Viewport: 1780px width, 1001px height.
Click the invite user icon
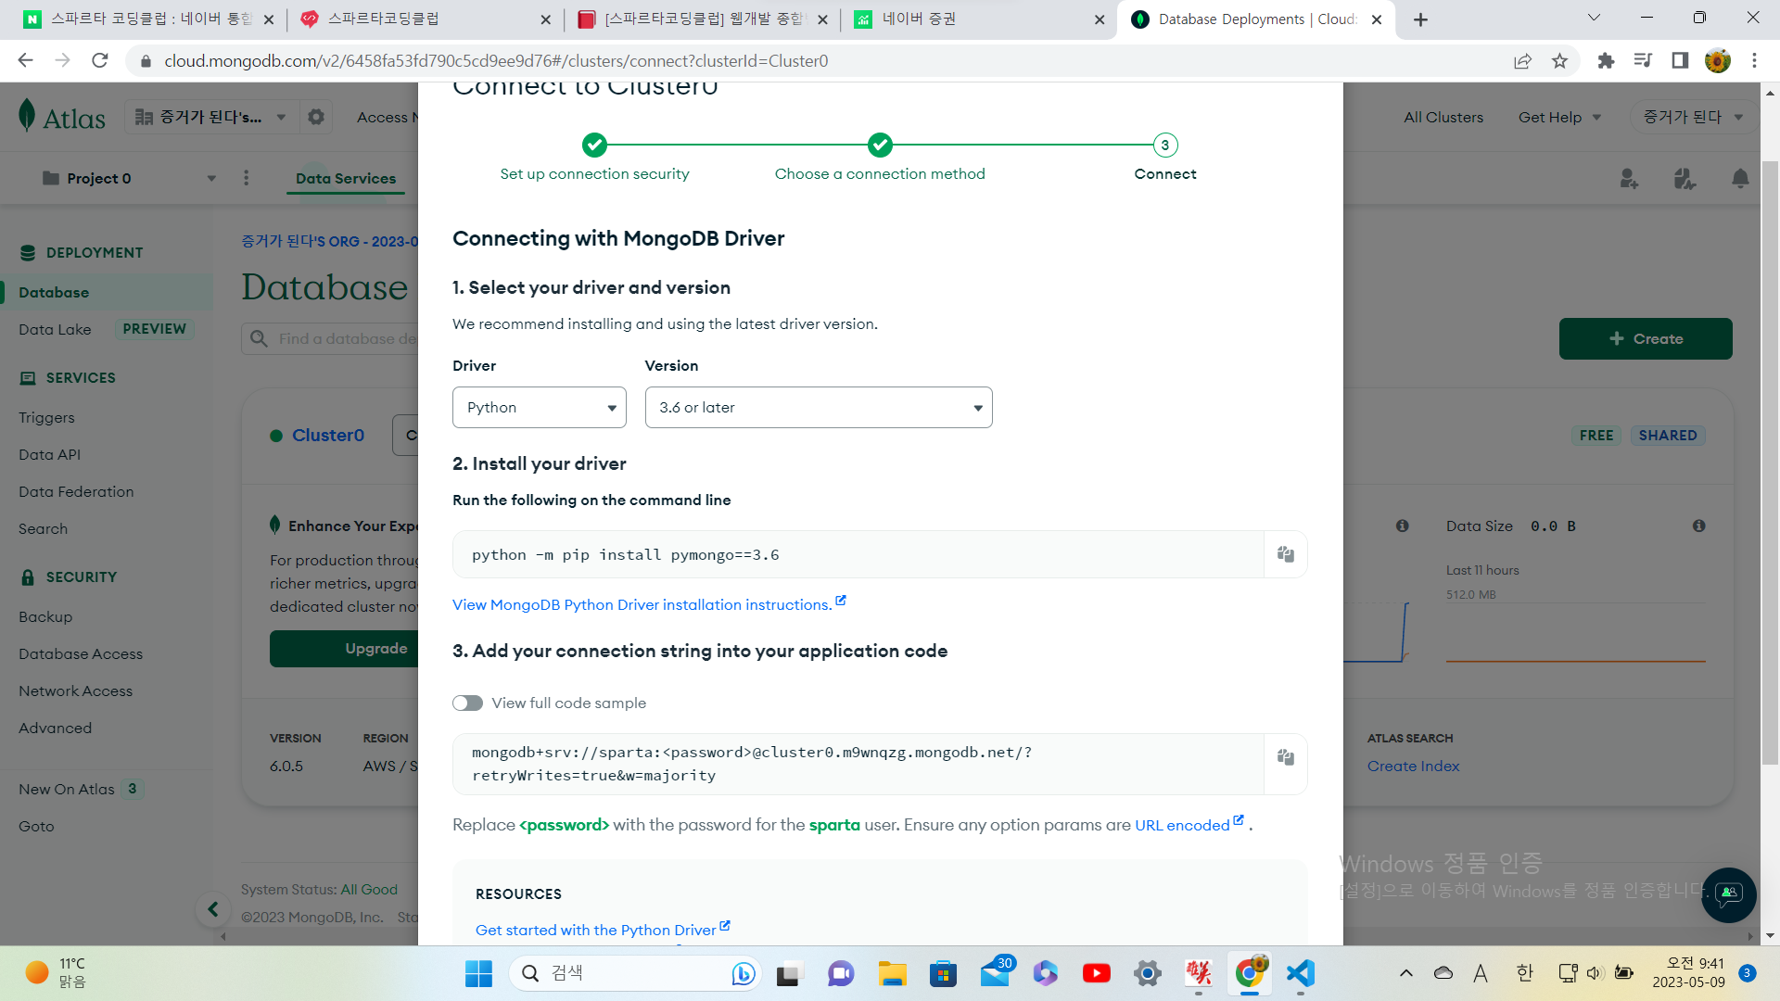(x=1629, y=179)
